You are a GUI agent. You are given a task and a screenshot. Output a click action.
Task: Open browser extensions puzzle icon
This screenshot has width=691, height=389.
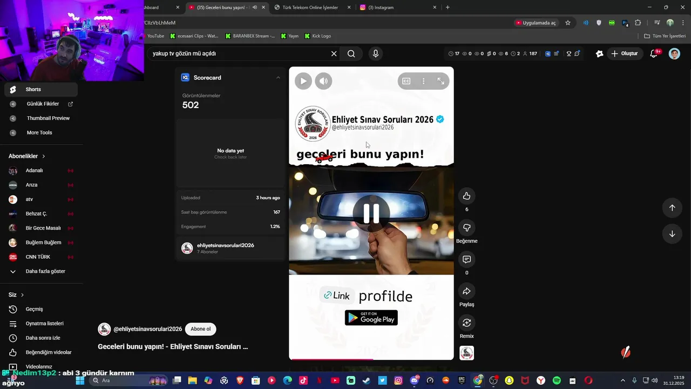point(638,23)
